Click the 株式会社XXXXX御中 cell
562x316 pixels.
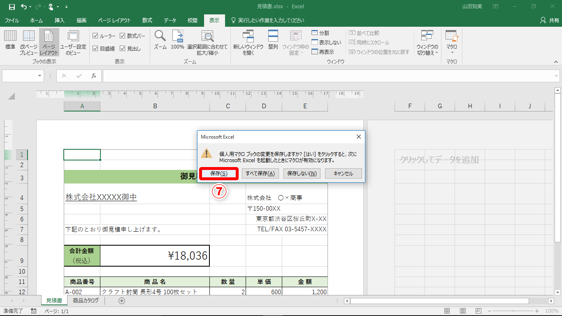click(82, 197)
